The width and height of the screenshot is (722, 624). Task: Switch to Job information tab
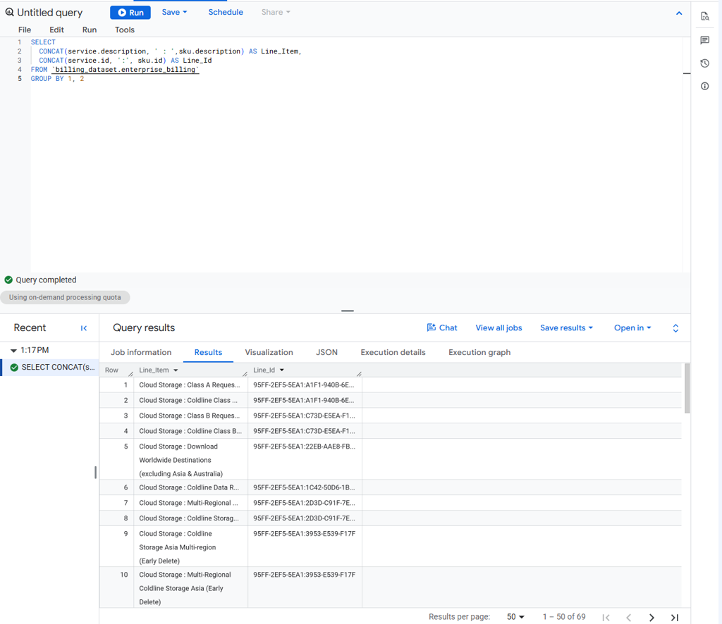click(x=141, y=352)
